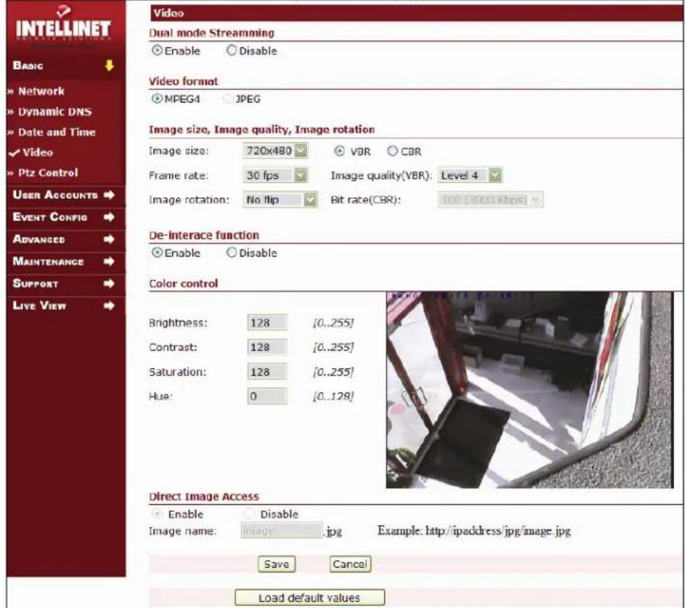Image resolution: width=685 pixels, height=608 pixels.
Task: Click the Save button
Action: (x=277, y=564)
